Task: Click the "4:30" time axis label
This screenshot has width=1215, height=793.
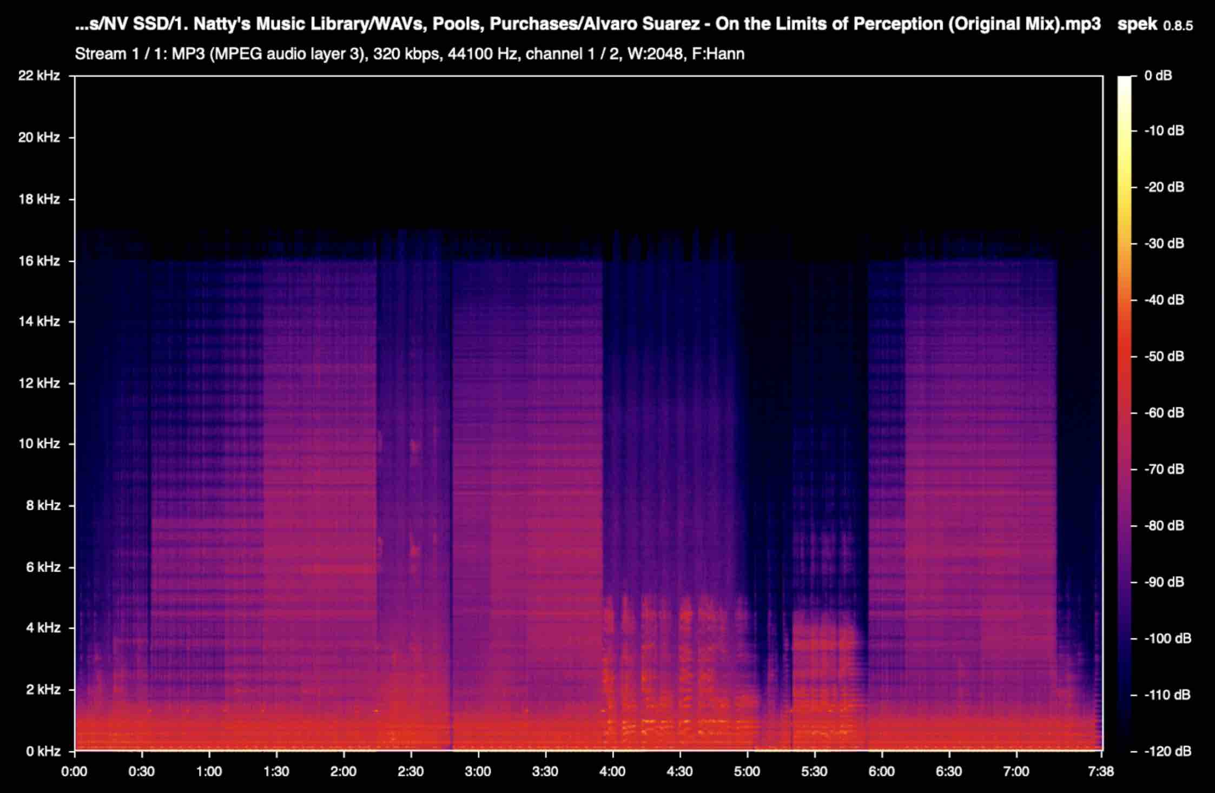Action: coord(680,771)
